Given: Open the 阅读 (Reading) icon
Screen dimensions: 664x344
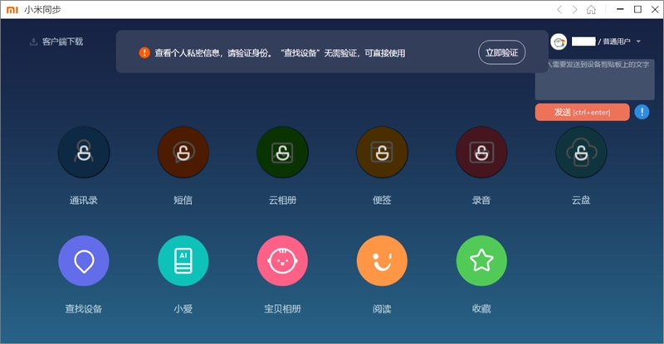Looking at the screenshot, I should [382, 261].
